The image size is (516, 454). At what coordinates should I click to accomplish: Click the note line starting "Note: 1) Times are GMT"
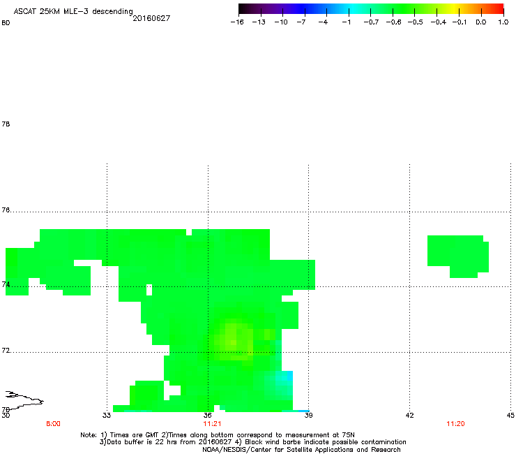(x=218, y=435)
